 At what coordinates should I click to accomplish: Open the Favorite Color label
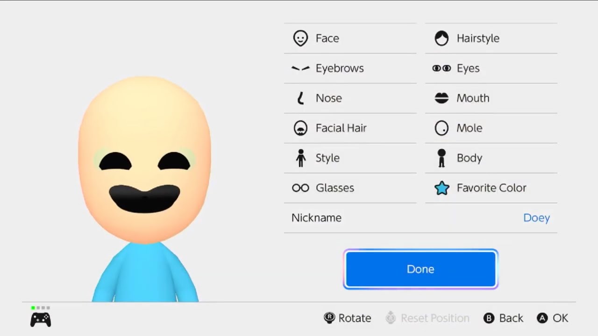(x=491, y=188)
